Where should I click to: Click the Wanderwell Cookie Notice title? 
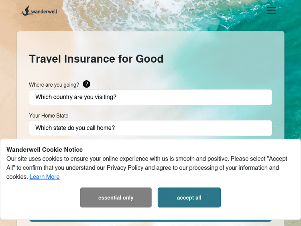(x=45, y=150)
